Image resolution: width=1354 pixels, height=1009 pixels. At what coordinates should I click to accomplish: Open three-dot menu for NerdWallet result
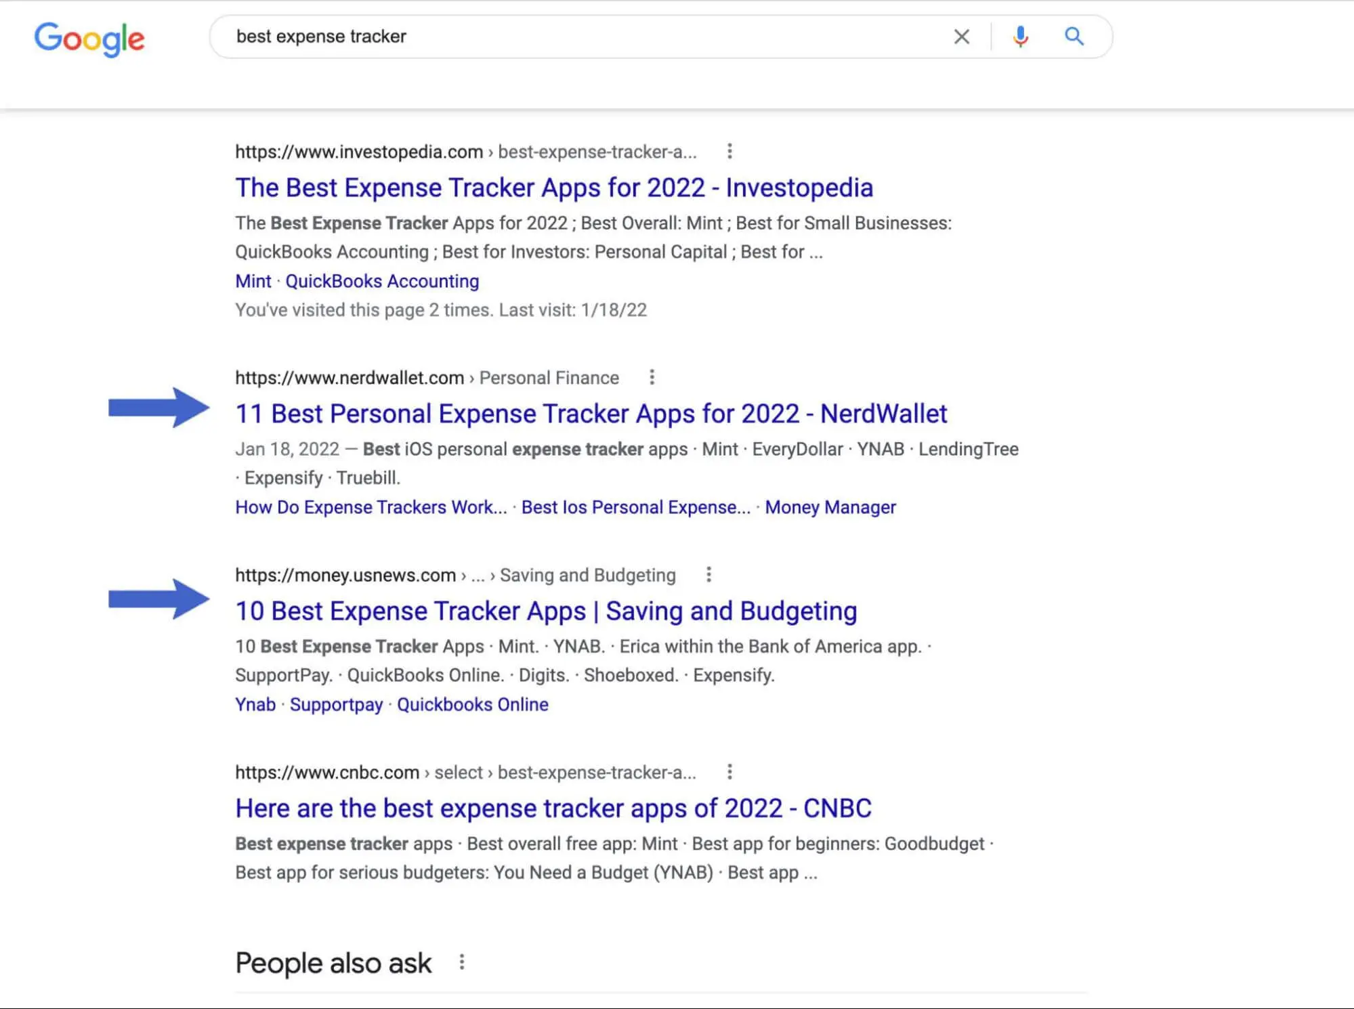pyautogui.click(x=652, y=377)
